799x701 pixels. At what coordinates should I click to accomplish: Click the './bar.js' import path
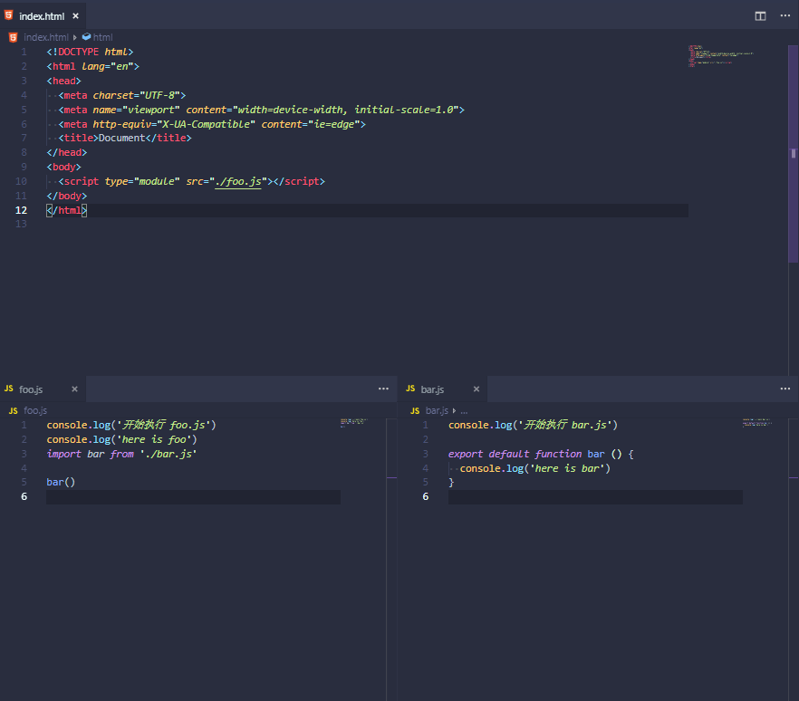point(168,454)
